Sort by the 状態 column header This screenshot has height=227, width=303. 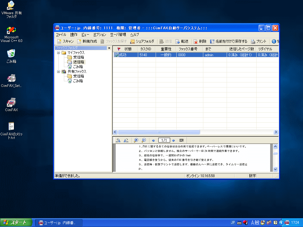[125, 49]
